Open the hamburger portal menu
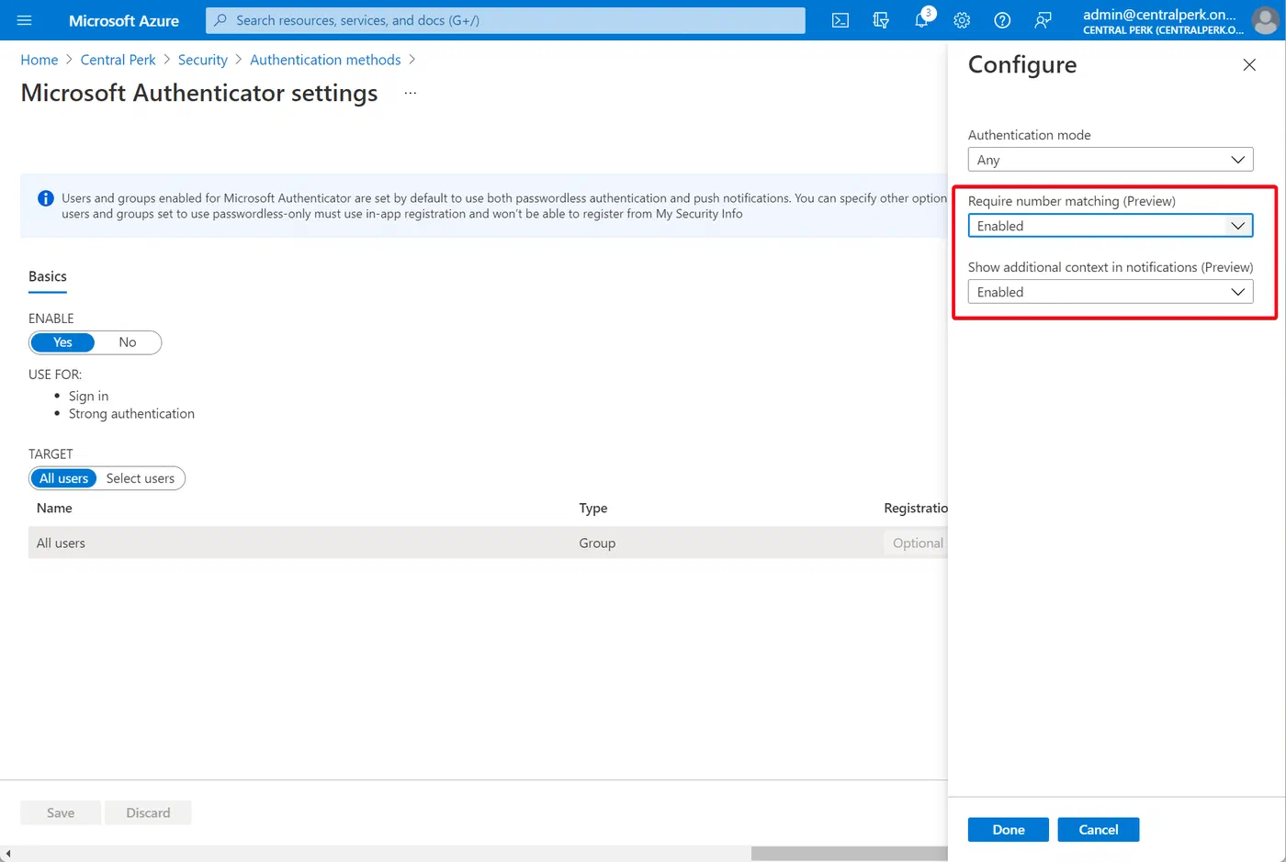Viewport: 1286px width, 862px height. click(x=25, y=20)
